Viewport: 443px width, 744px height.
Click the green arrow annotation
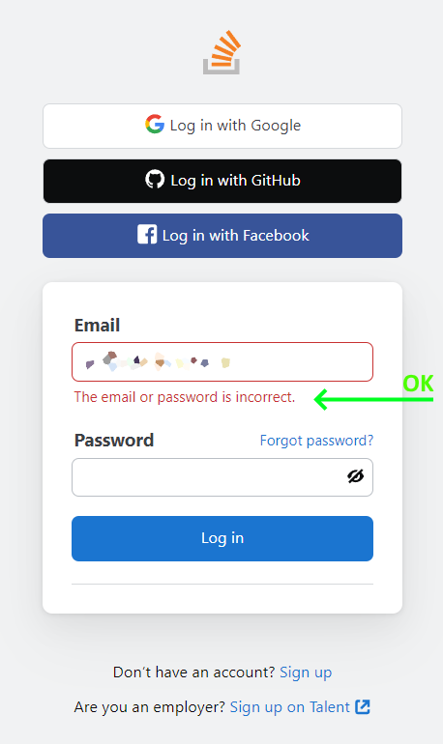point(373,399)
